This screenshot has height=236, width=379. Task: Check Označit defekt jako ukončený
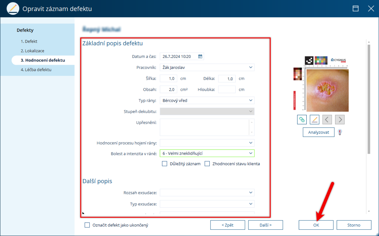[x=87, y=225]
